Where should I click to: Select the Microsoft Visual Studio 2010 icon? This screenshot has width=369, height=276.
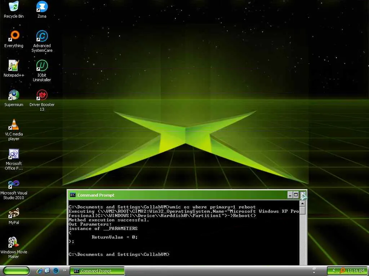click(14, 189)
